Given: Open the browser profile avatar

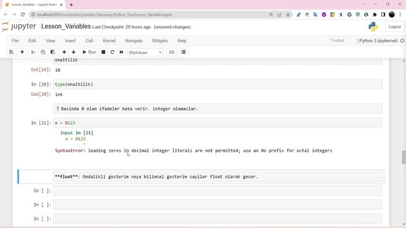Looking at the screenshot, I should 392,15.
